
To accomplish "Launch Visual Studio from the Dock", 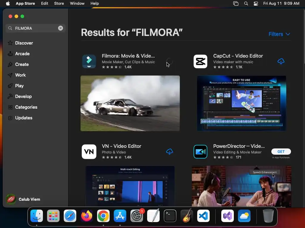I will point(227,216).
